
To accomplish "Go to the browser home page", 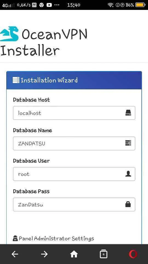I will (74, 254).
